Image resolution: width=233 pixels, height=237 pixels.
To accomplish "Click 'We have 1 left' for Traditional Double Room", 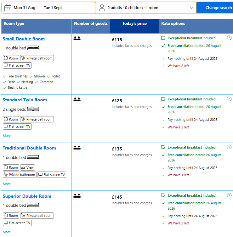I will click(178, 175).
